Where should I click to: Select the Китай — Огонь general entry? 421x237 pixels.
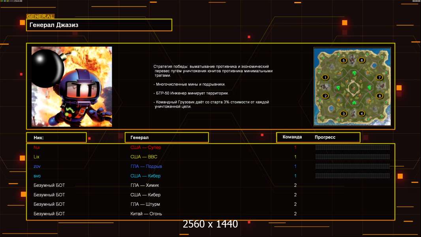[x=146, y=214]
